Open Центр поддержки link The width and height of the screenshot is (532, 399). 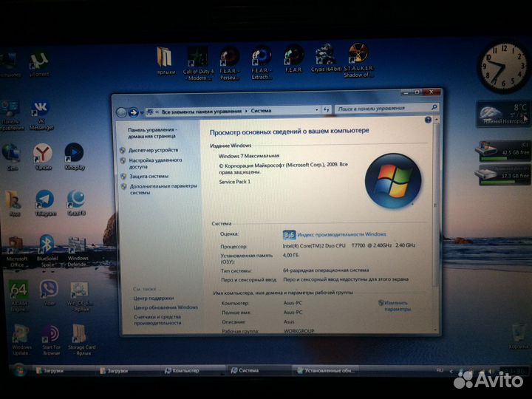point(154,299)
